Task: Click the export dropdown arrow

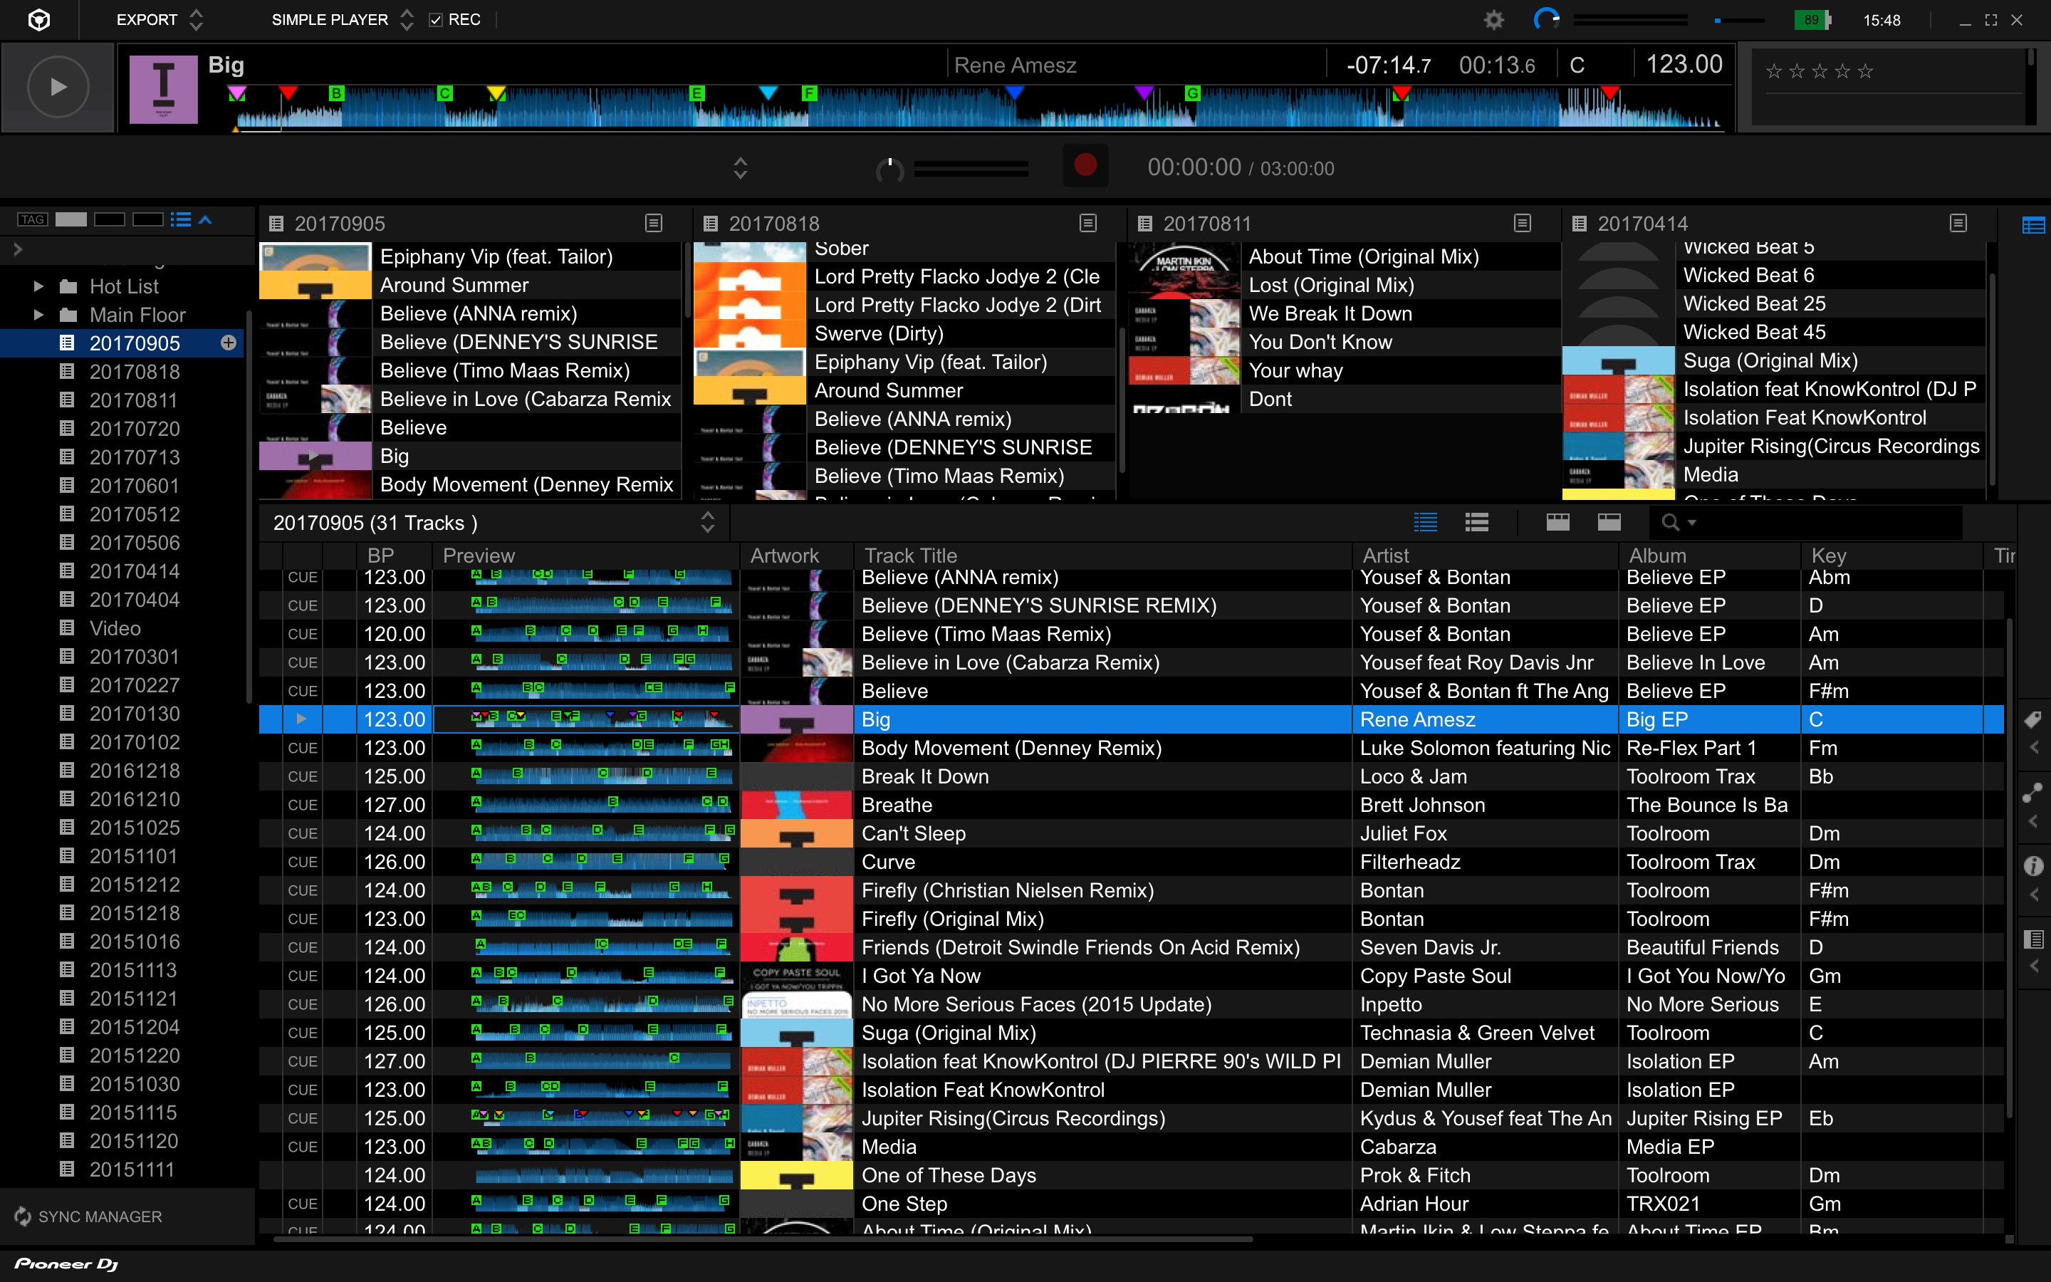Action: tap(194, 18)
